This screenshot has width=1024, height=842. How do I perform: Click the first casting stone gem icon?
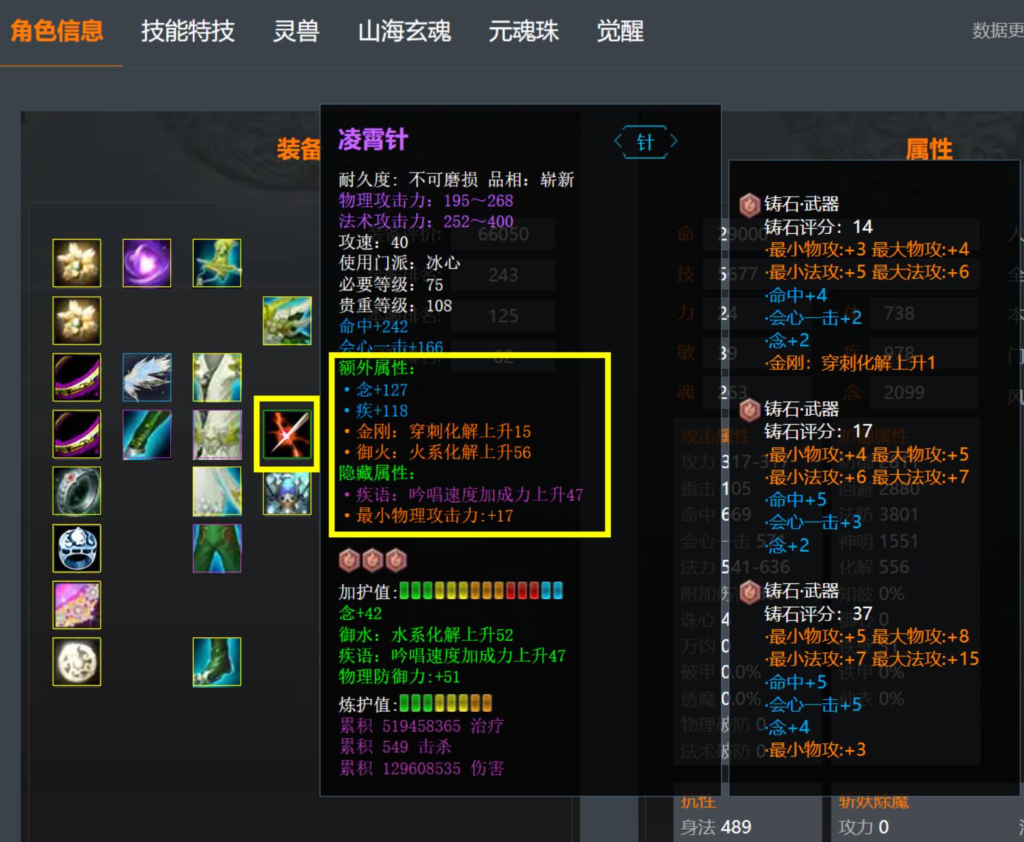click(349, 559)
